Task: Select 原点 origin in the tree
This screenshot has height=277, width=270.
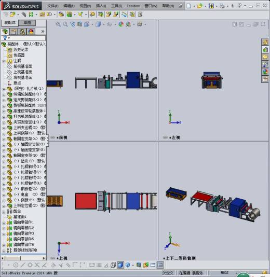Action: pyautogui.click(x=17, y=83)
